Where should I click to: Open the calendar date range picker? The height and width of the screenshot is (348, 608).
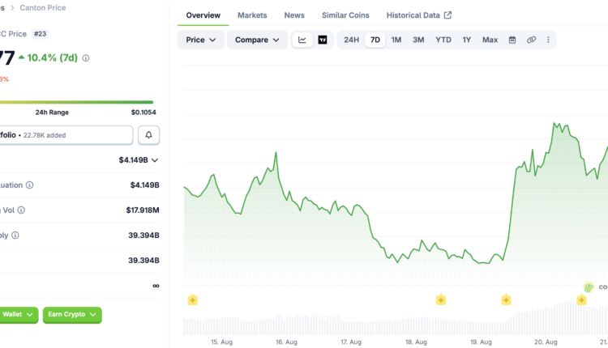click(x=512, y=40)
